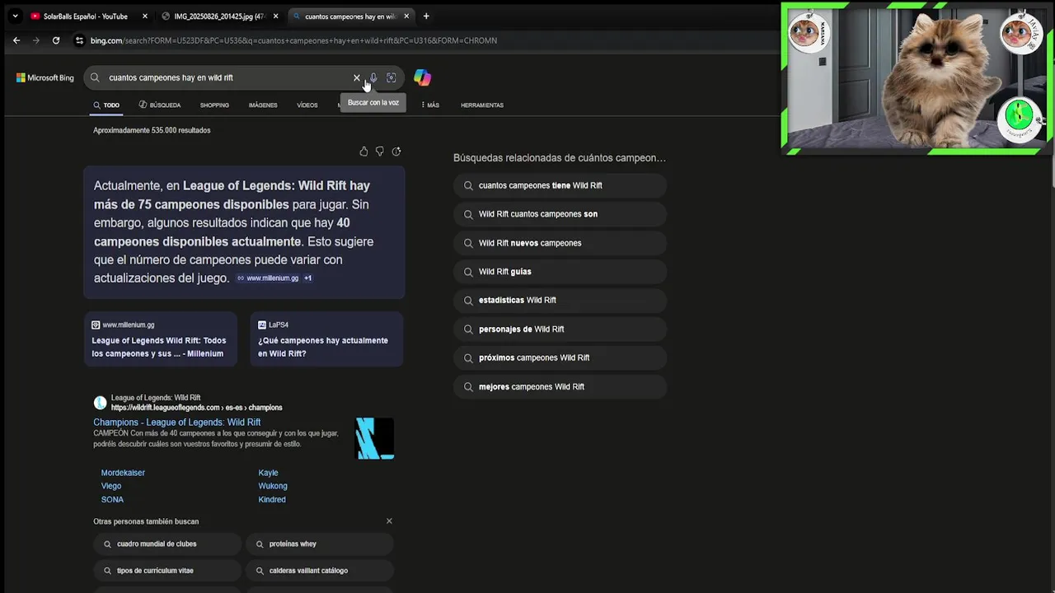Select the IMÁGENES tab
The width and height of the screenshot is (1055, 593).
tap(263, 105)
